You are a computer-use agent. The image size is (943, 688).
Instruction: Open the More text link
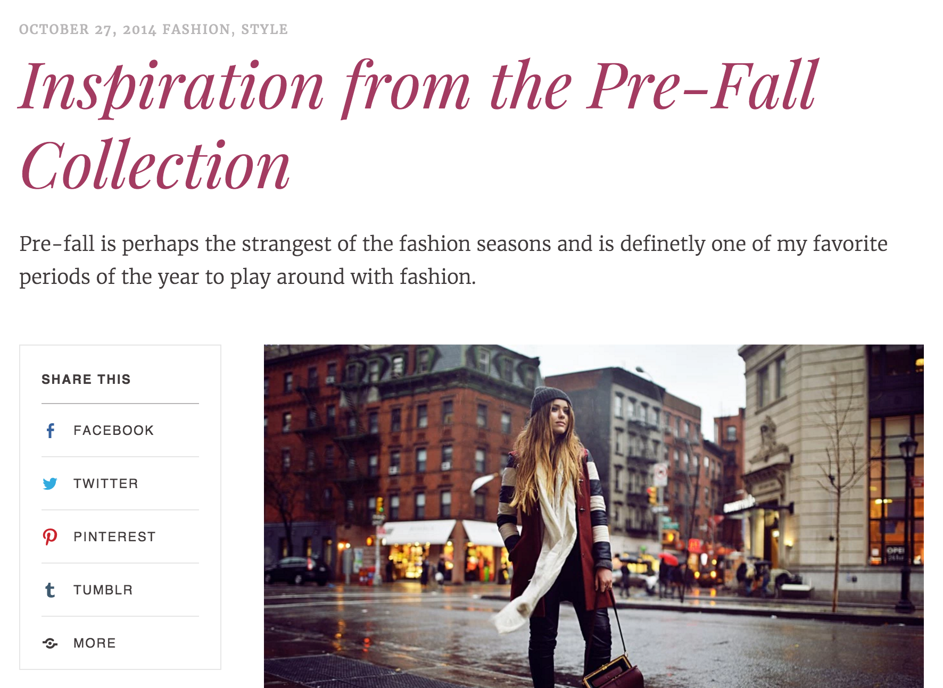[94, 643]
